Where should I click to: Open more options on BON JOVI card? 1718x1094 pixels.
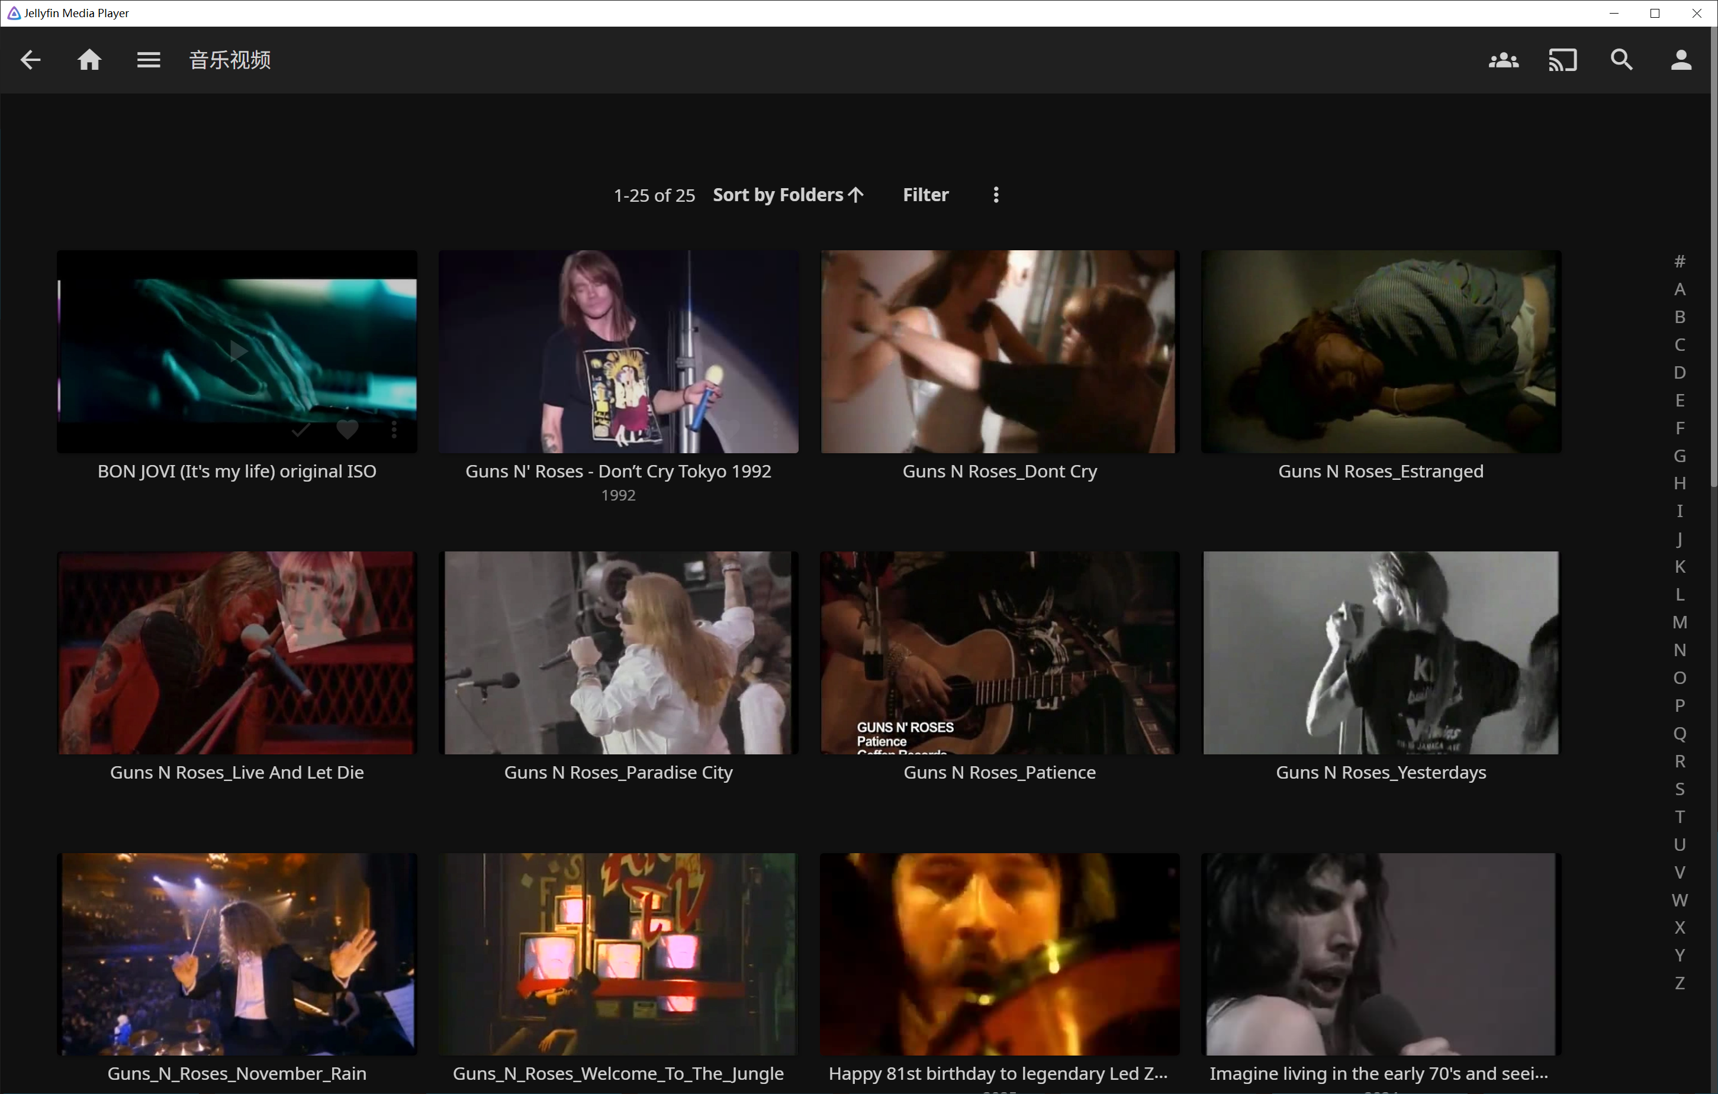tap(394, 430)
